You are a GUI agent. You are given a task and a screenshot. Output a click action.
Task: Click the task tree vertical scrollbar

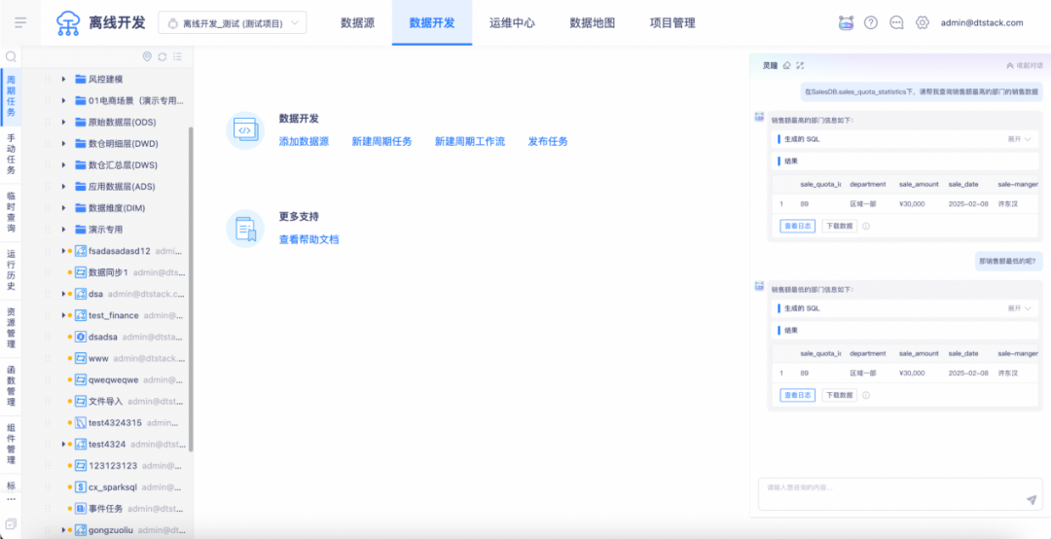coord(191,288)
